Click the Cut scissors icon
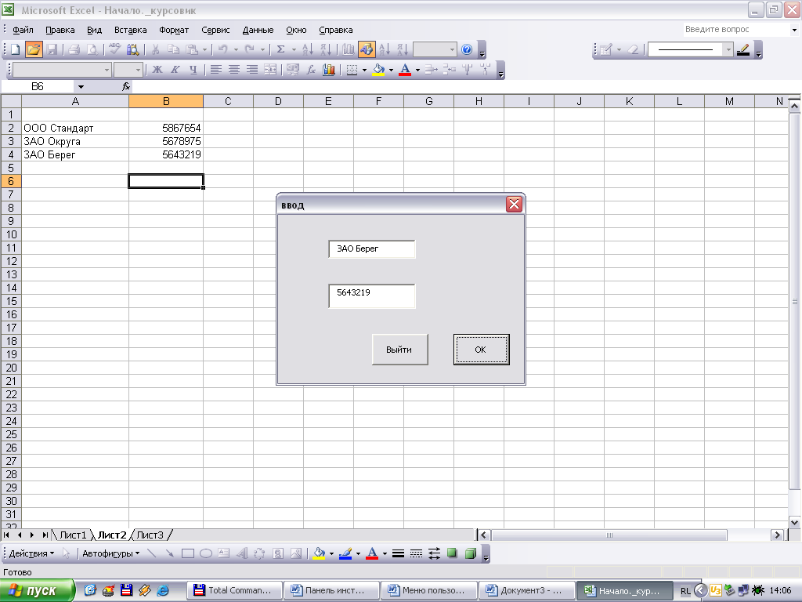 [156, 49]
